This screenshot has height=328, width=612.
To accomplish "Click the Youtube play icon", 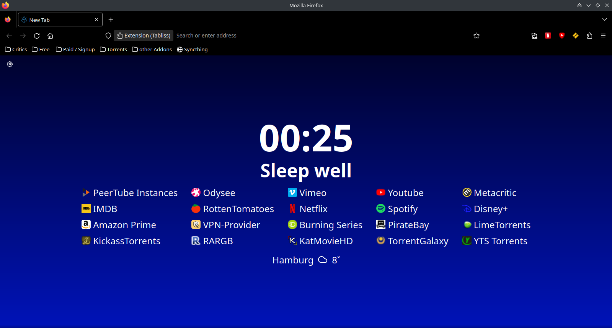I will click(380, 193).
